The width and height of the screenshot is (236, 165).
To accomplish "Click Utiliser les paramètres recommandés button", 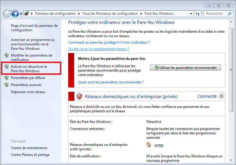I will [186, 68].
